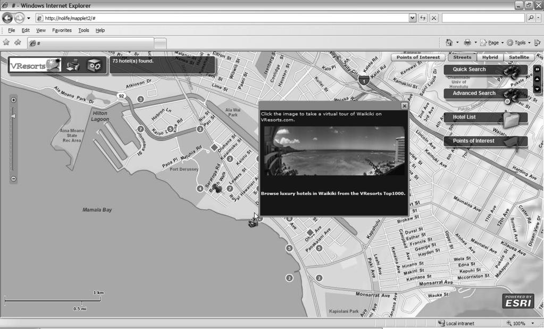The image size is (544, 329).
Task: Open the Points of Interest side panel
Action: pos(486,141)
